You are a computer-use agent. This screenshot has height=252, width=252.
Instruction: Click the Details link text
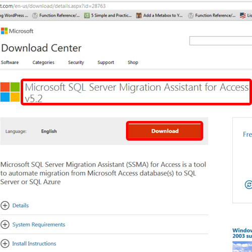[21, 206]
